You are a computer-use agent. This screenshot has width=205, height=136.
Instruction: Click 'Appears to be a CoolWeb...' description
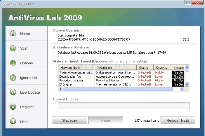[115, 76]
